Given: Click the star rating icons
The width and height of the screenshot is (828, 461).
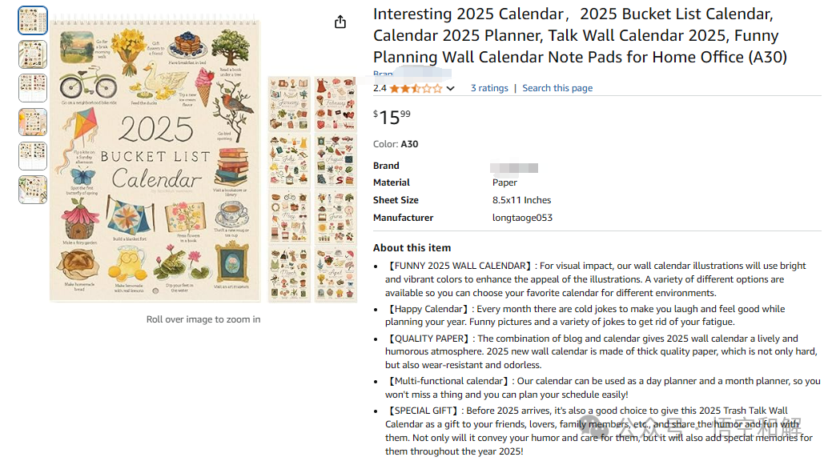Looking at the screenshot, I should tap(415, 88).
